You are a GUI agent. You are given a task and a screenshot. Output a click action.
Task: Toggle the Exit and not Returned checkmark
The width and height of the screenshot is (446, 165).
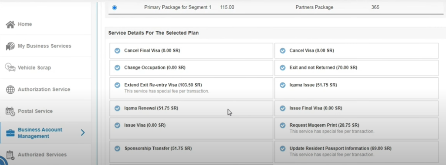pos(282,68)
